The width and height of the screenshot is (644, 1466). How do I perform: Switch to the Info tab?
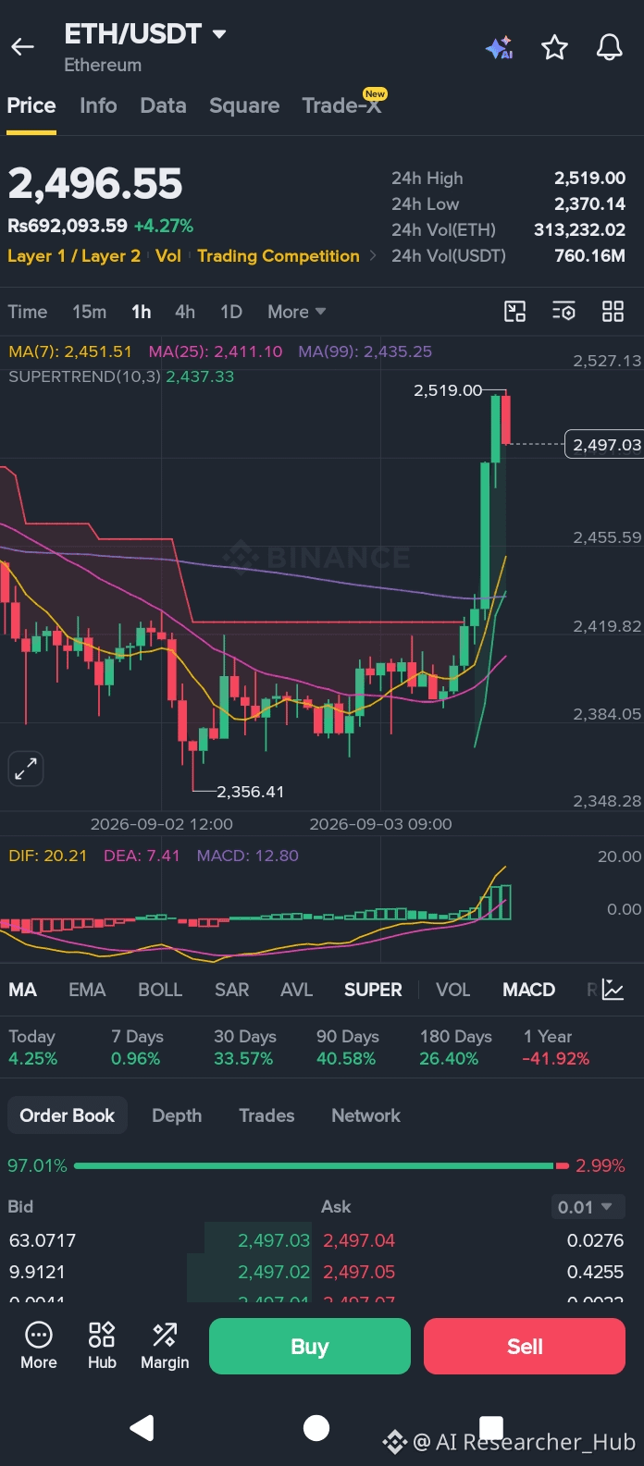(98, 105)
